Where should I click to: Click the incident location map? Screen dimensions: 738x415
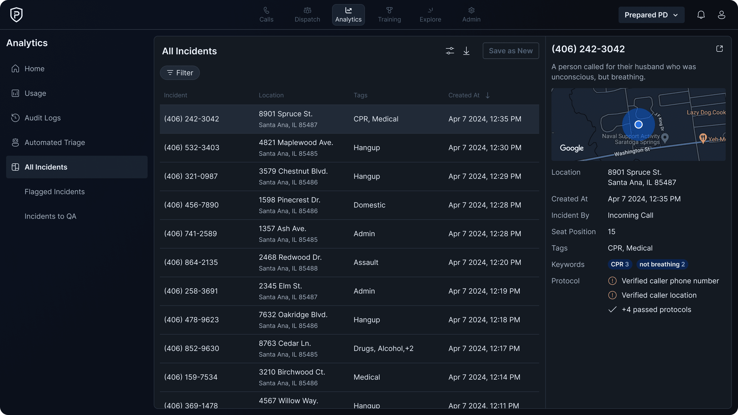(x=638, y=124)
